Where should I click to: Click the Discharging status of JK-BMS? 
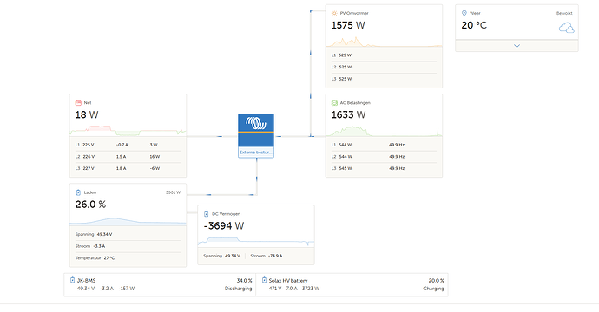(x=239, y=289)
